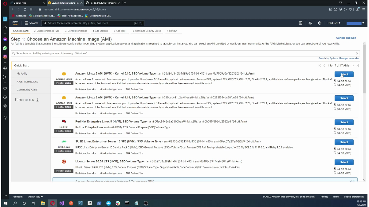This screenshot has width=369, height=207.
Task: Open Opera speed dial start page icon
Action: (x=31, y=9)
